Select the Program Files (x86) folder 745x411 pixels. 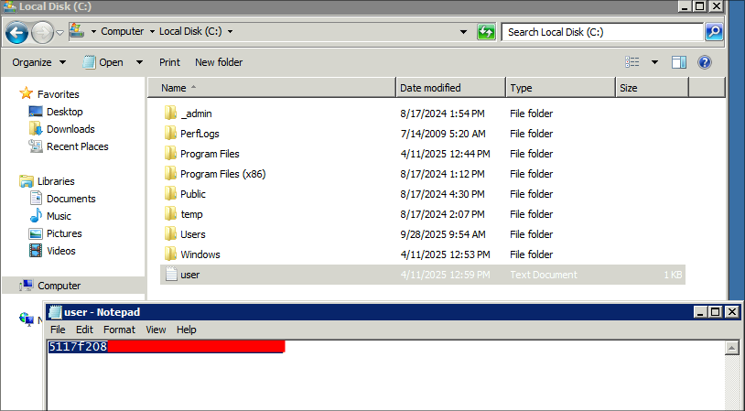[222, 174]
